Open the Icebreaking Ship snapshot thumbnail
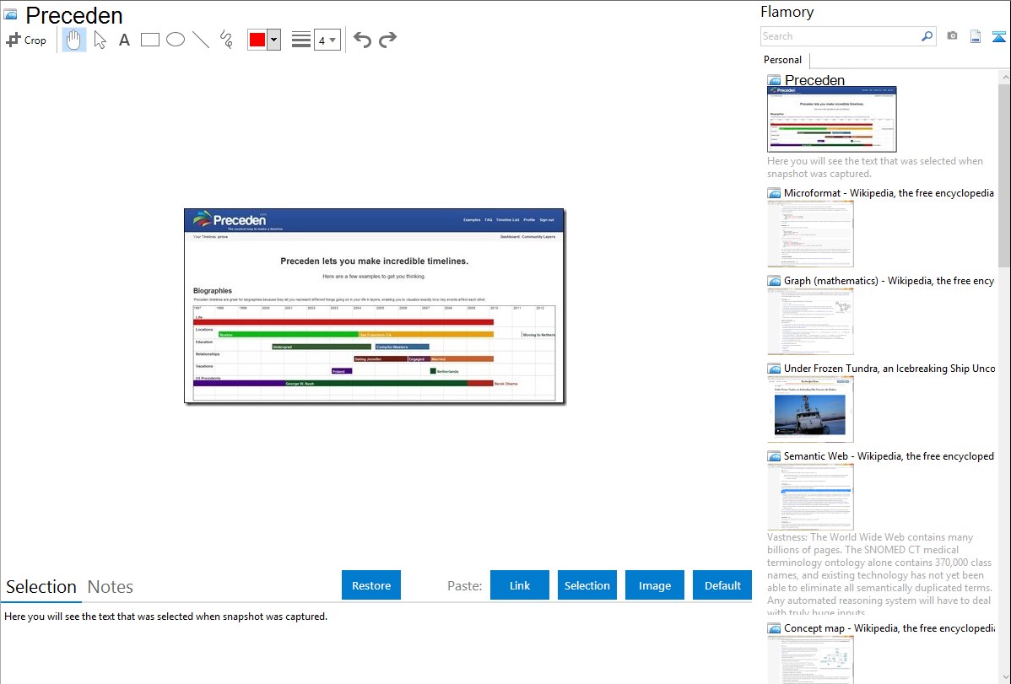 tap(810, 409)
